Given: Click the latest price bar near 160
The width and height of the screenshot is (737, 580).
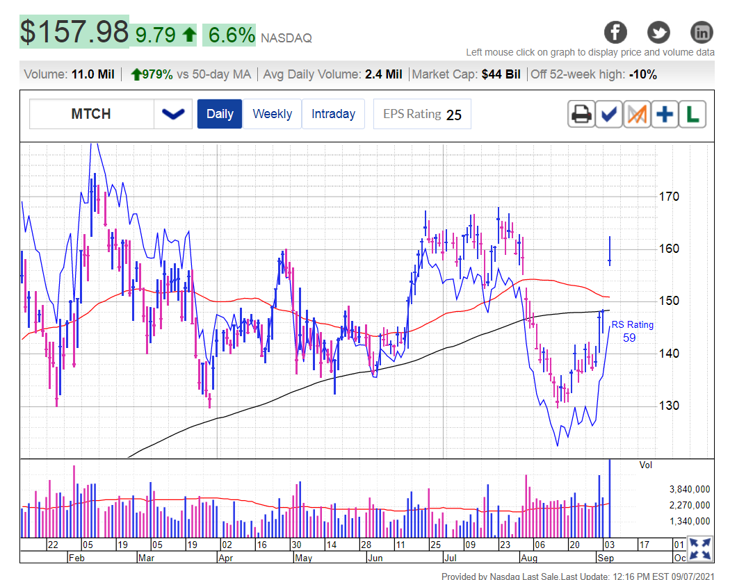Looking at the screenshot, I should tap(610, 251).
